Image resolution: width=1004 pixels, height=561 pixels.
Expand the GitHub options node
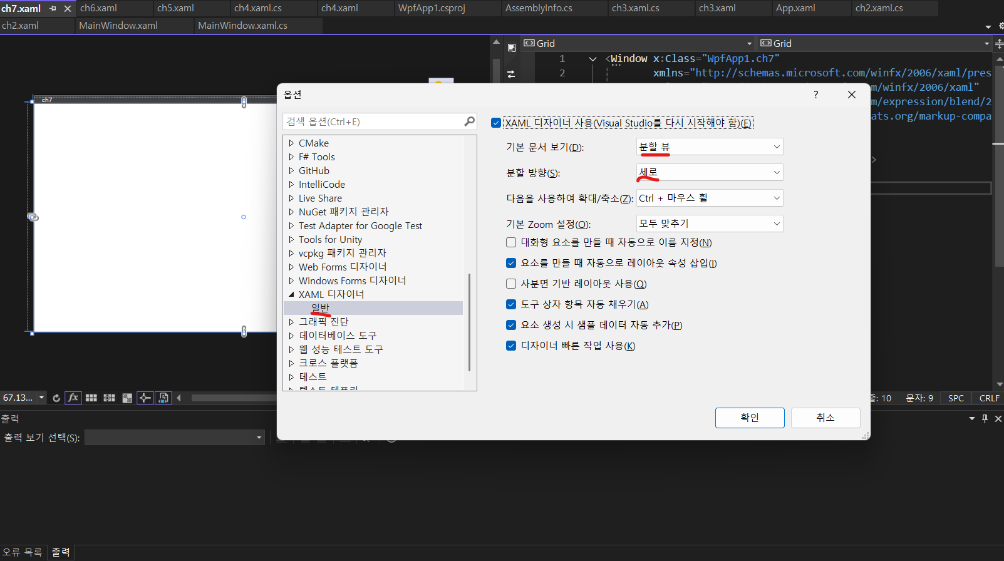tap(291, 170)
